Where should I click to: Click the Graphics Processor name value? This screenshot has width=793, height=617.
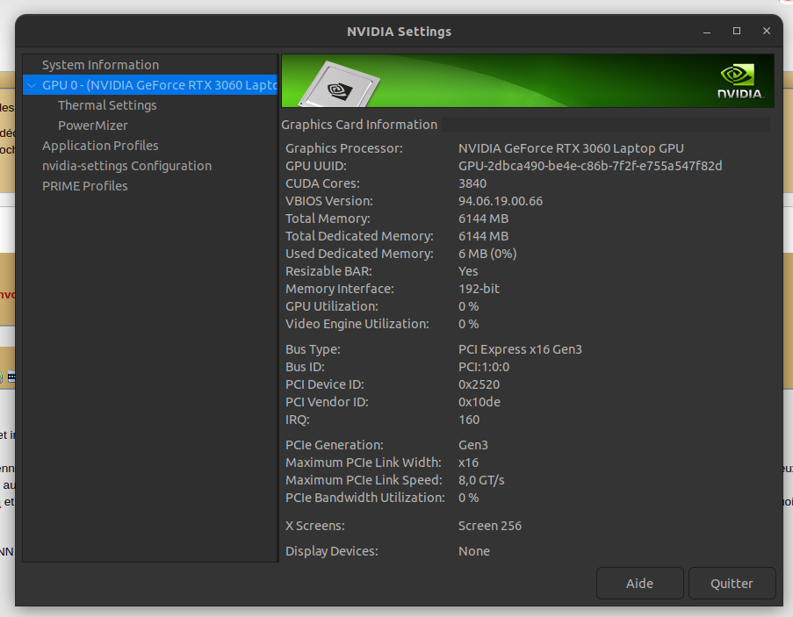tap(571, 148)
